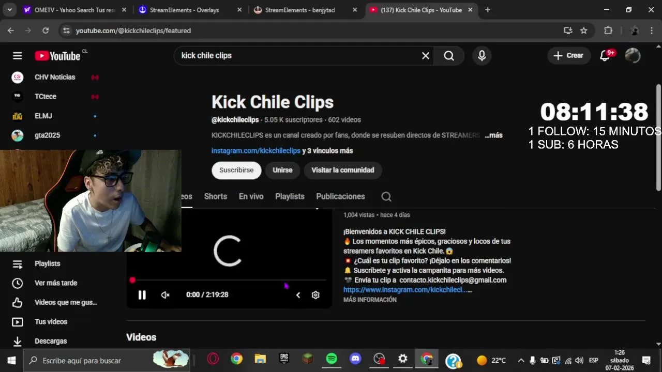Reload the page in Chrome

(x=46, y=30)
